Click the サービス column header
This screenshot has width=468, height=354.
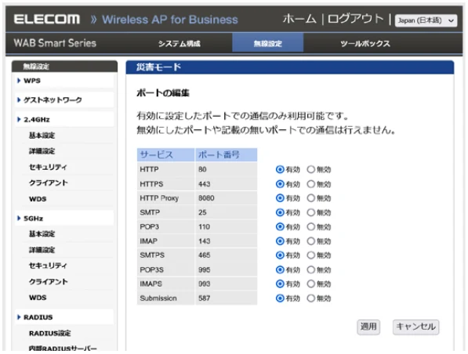click(165, 155)
